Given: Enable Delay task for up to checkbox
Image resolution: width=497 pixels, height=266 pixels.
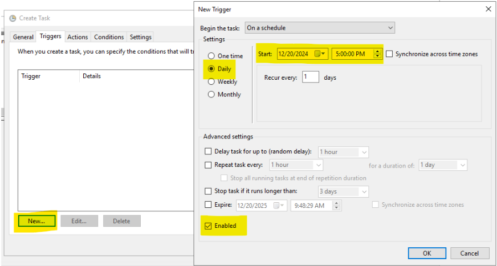Looking at the screenshot, I should coord(208,152).
